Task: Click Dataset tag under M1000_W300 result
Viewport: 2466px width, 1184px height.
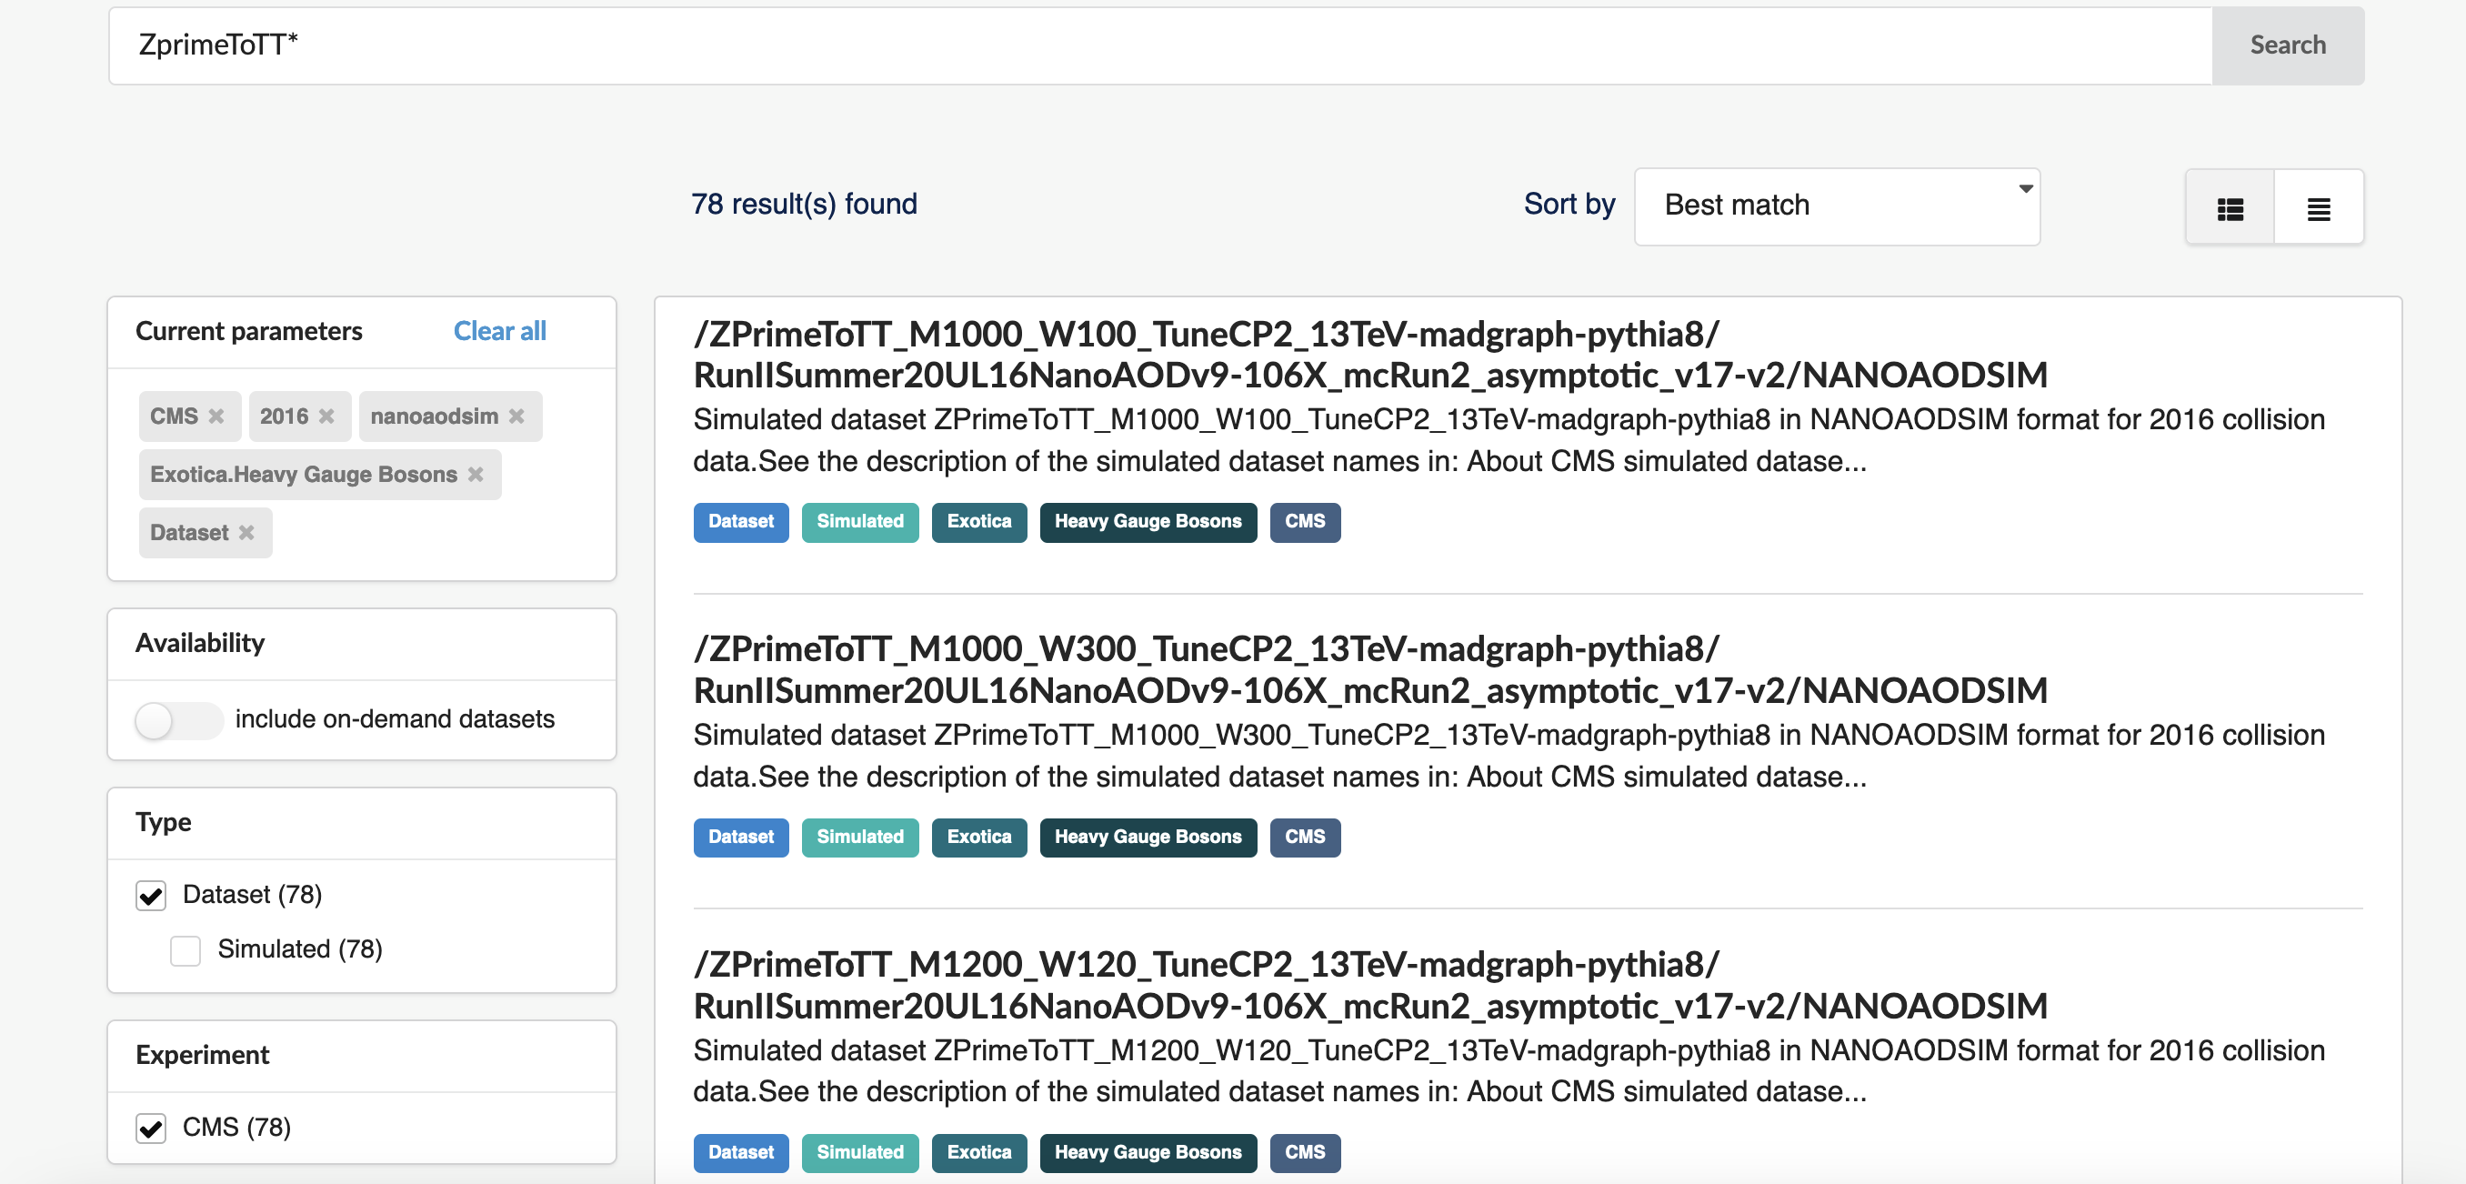Action: [x=741, y=837]
